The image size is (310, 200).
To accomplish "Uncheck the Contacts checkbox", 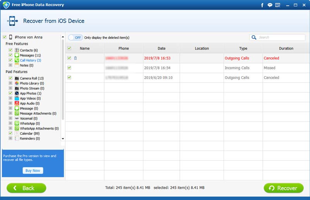I will pyautogui.click(x=10, y=50).
